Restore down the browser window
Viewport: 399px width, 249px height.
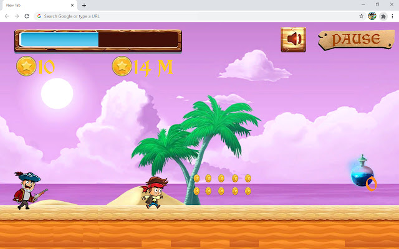[x=377, y=4]
